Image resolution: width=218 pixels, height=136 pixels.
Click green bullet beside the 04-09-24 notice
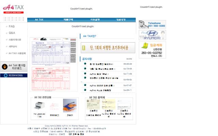pos(85,78)
